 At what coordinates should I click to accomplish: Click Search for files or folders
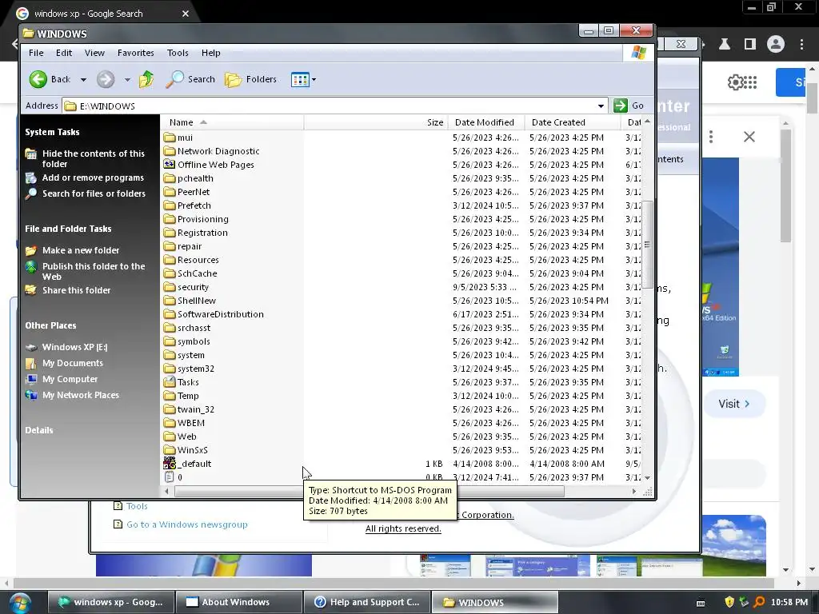pyautogui.click(x=94, y=193)
